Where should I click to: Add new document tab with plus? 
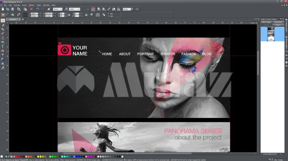[x=23, y=19]
